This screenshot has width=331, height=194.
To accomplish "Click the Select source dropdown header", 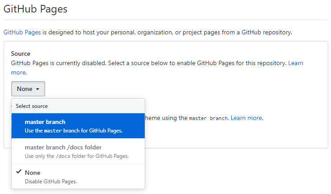I will coord(32,106).
